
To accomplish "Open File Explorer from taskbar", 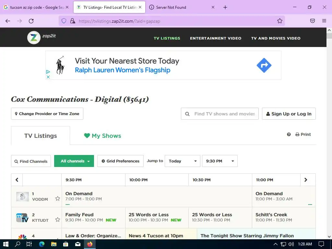I will pyautogui.click(x=54, y=244).
